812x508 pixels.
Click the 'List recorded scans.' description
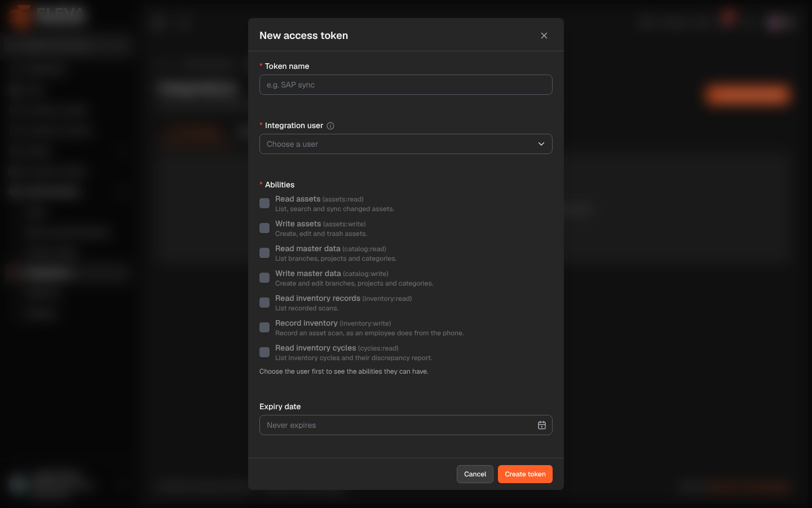(x=307, y=308)
